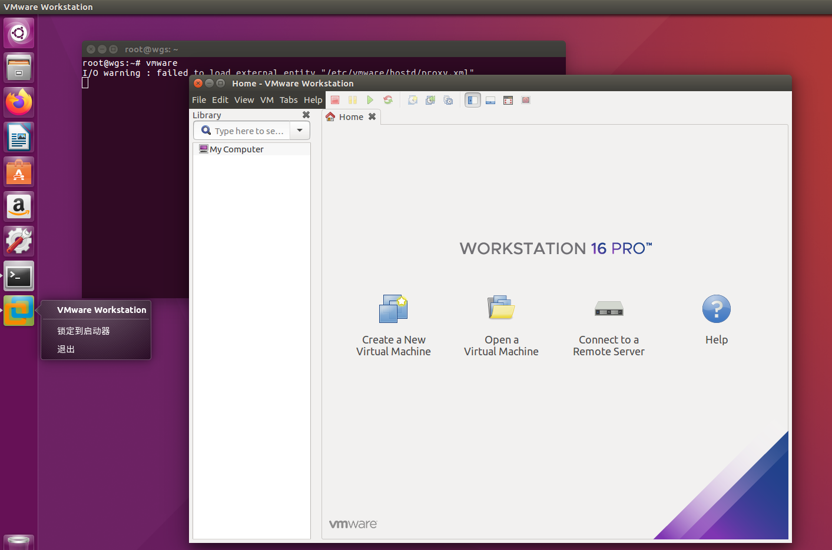Maximize the root@wgs terminal window
Image resolution: width=832 pixels, height=550 pixels.
113,49
